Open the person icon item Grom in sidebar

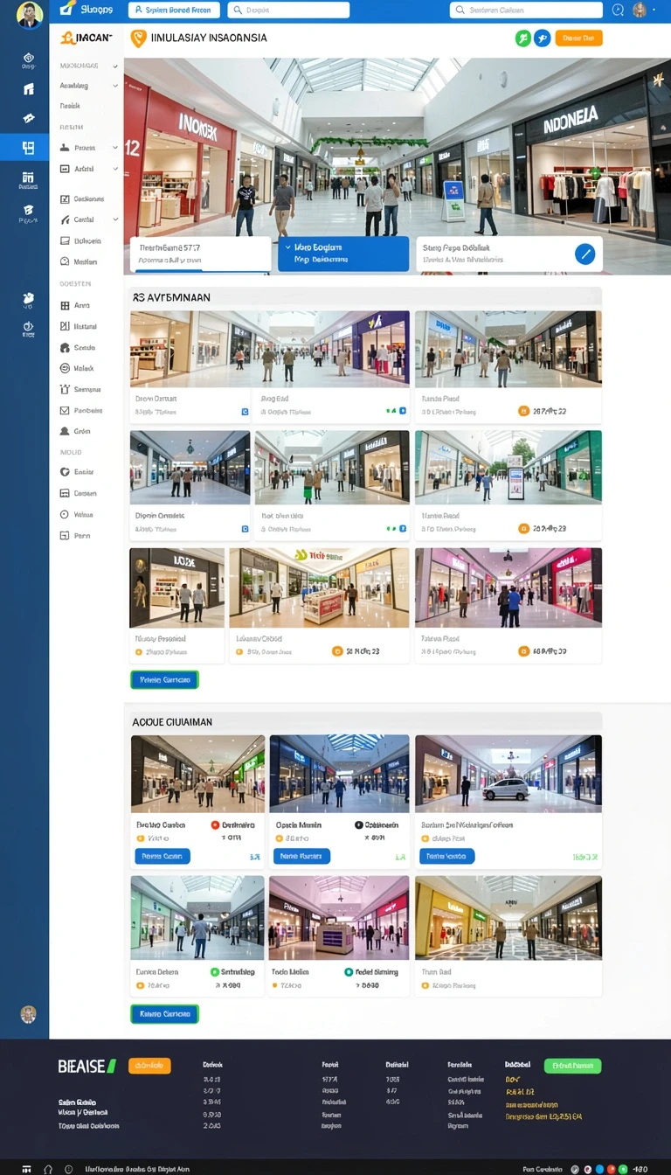[x=75, y=431]
